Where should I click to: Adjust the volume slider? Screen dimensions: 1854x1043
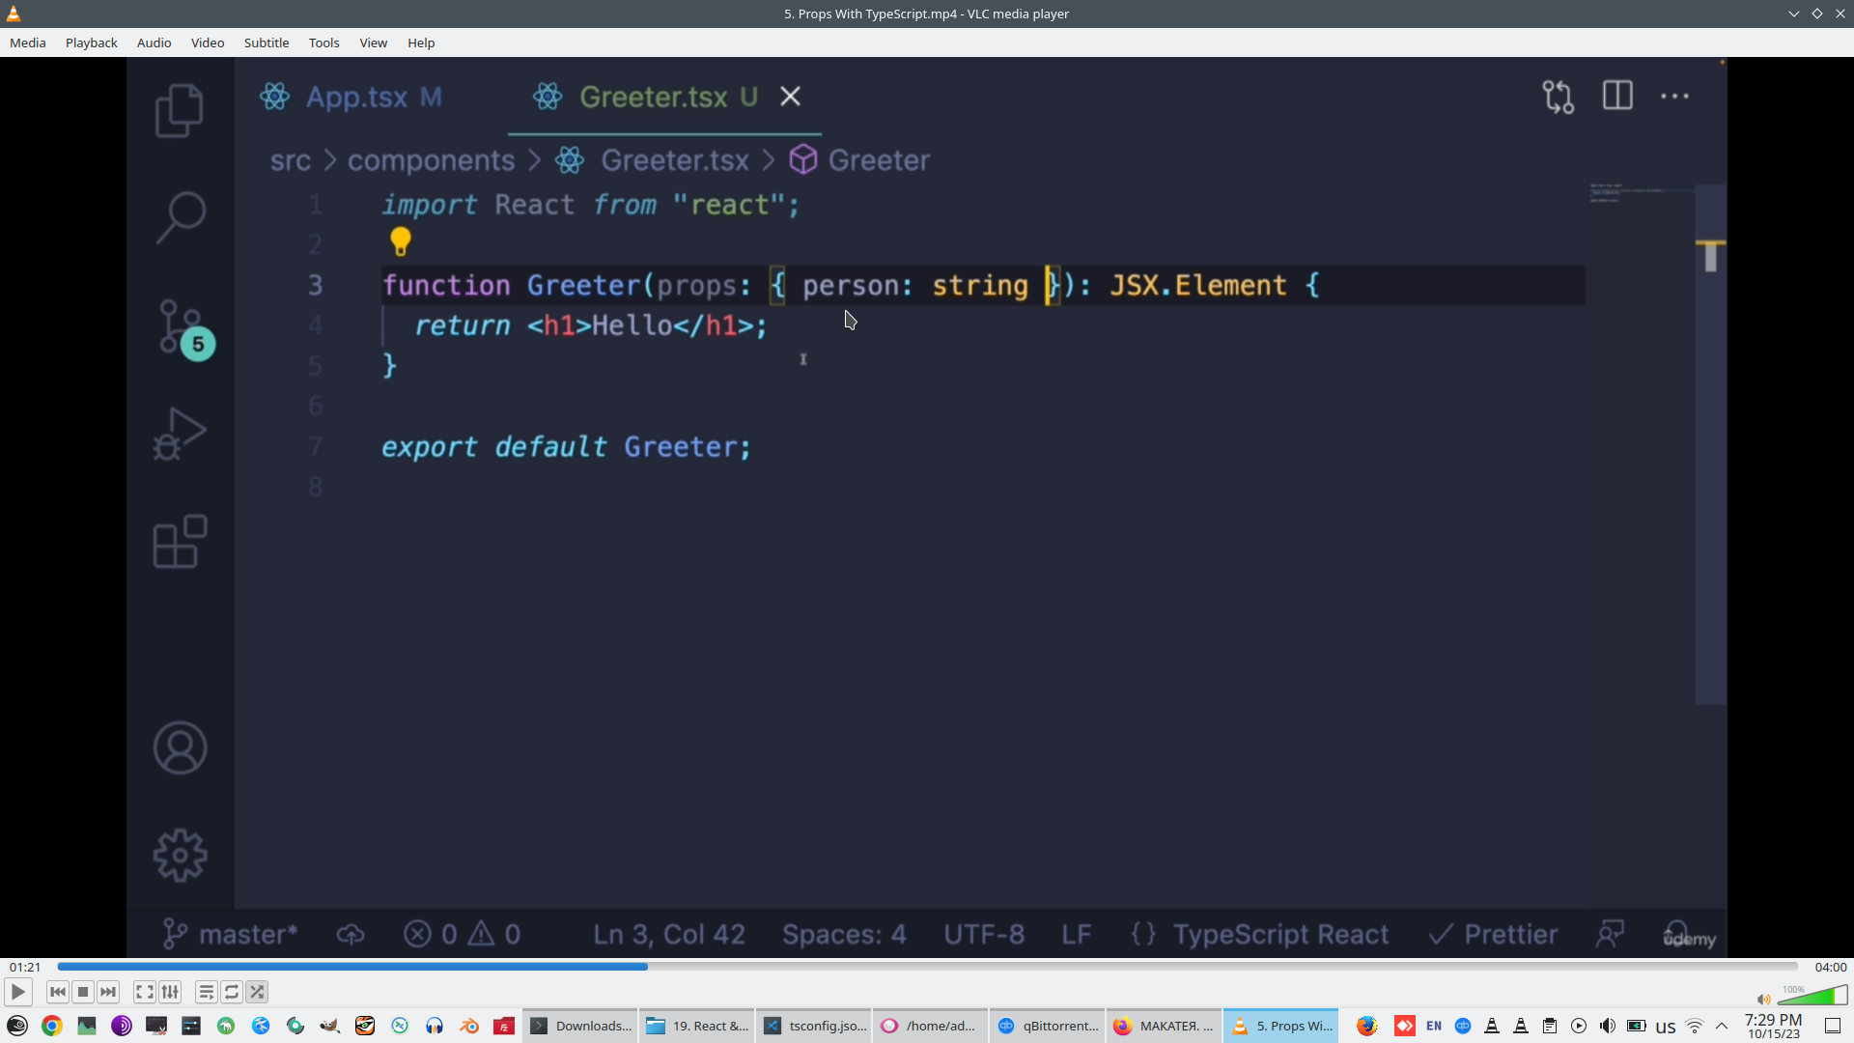coord(1812,997)
